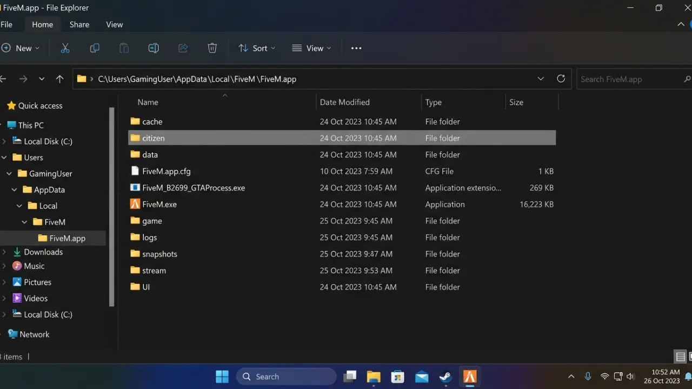Select Music in navigation pane
692x389 pixels.
29,266
